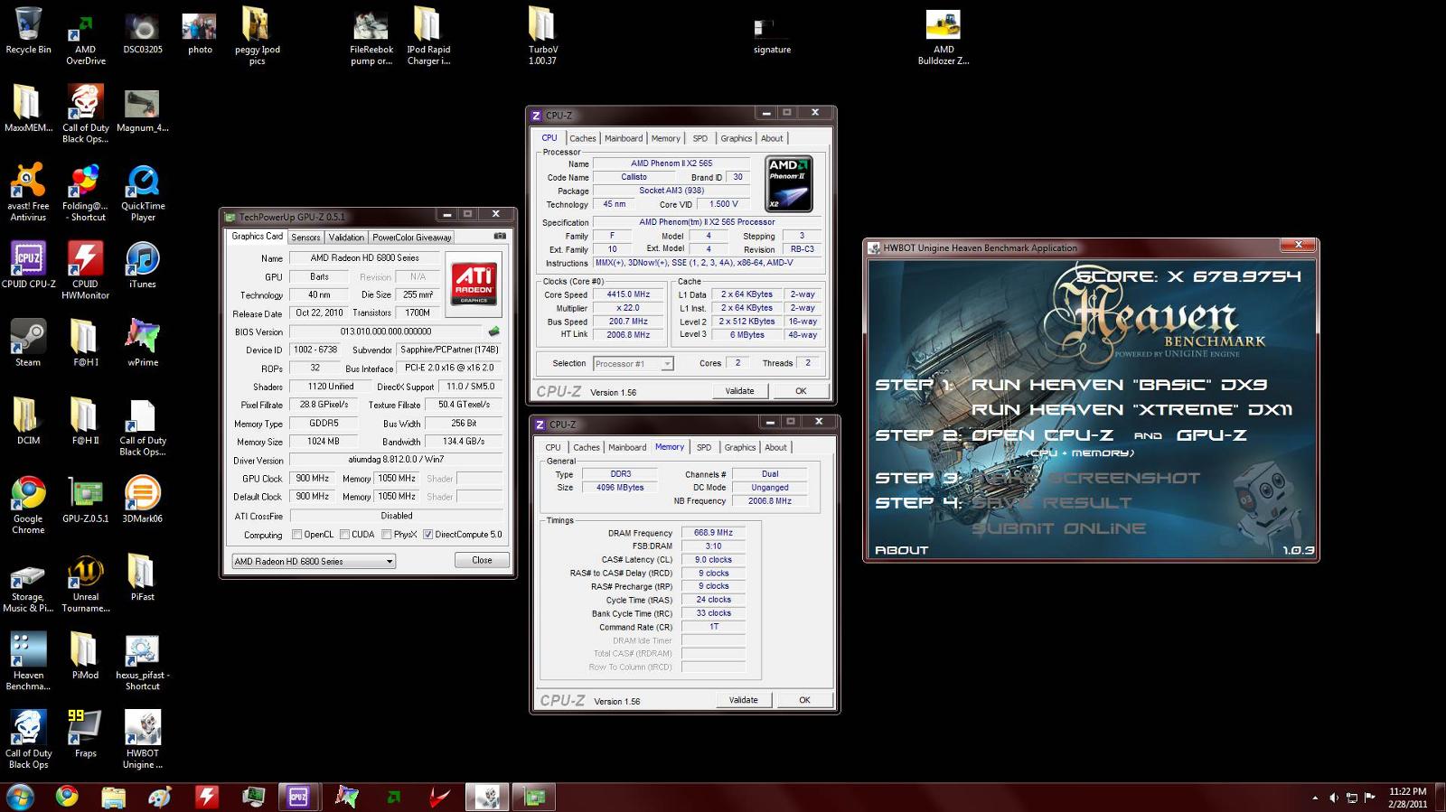Image resolution: width=1446 pixels, height=812 pixels.
Task: Open HWBOT Unigine desktop shortcut
Action: [143, 740]
